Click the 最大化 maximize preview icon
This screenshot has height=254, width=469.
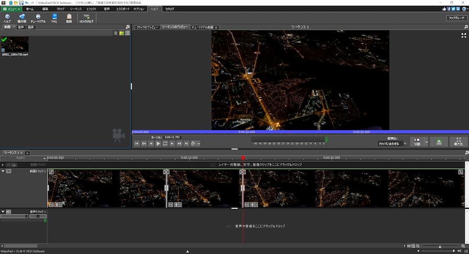tap(458, 142)
